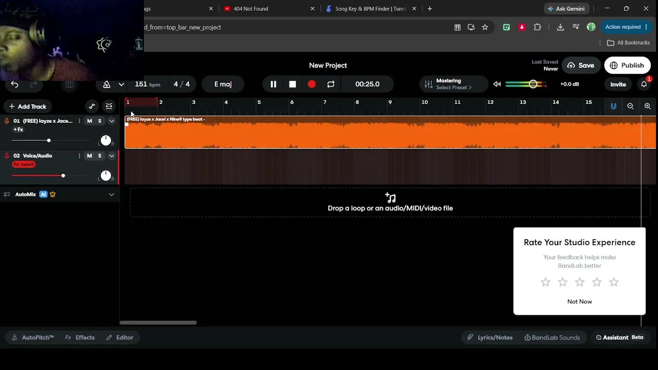
Task: Click the AutoMix sliders icon
Action: [7, 194]
